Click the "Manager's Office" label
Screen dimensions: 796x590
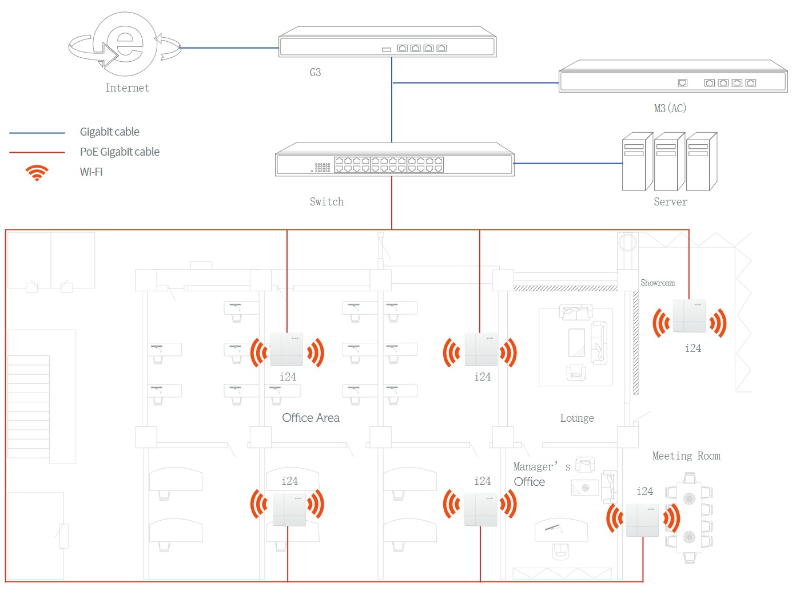(x=542, y=474)
